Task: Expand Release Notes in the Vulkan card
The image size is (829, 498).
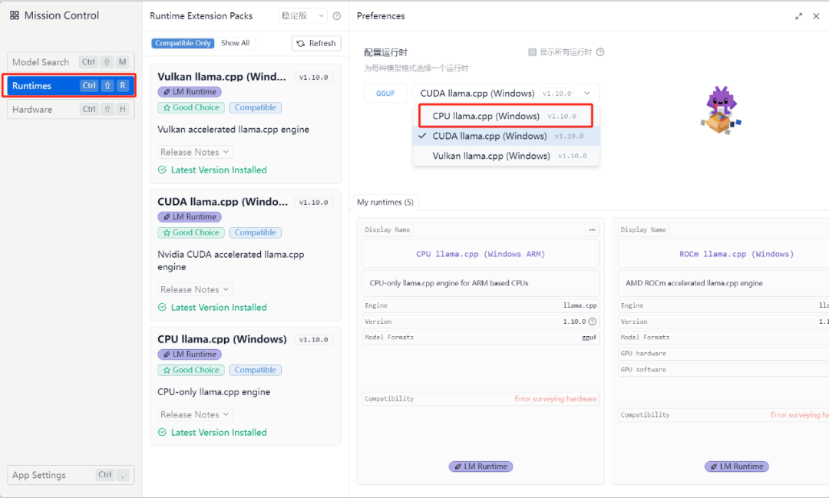Action: pyautogui.click(x=195, y=152)
